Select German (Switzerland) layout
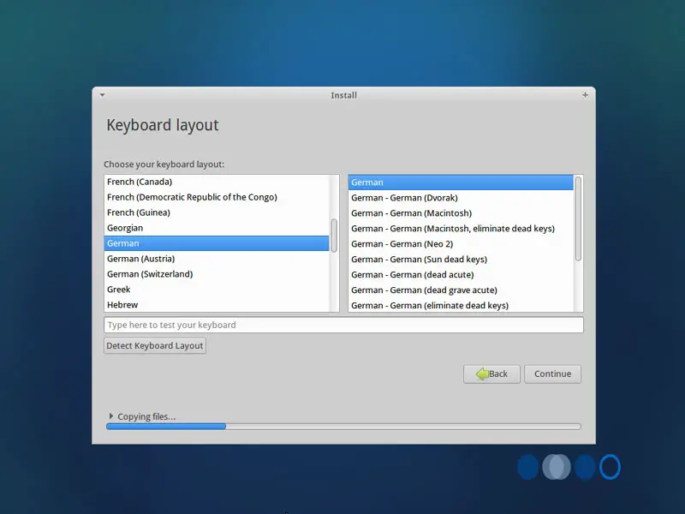This screenshot has width=685, height=514. pos(217,274)
